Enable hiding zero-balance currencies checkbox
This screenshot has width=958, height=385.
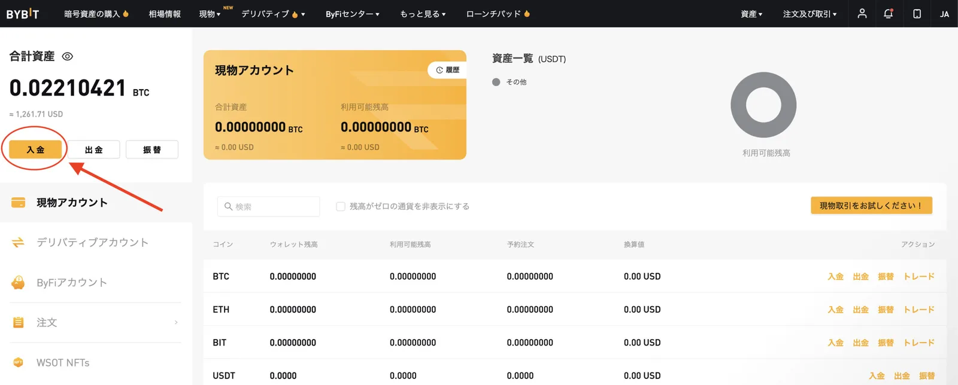tap(341, 206)
